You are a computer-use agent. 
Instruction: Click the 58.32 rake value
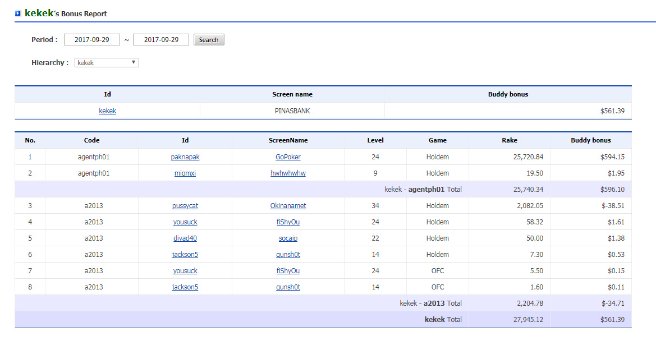[535, 222]
